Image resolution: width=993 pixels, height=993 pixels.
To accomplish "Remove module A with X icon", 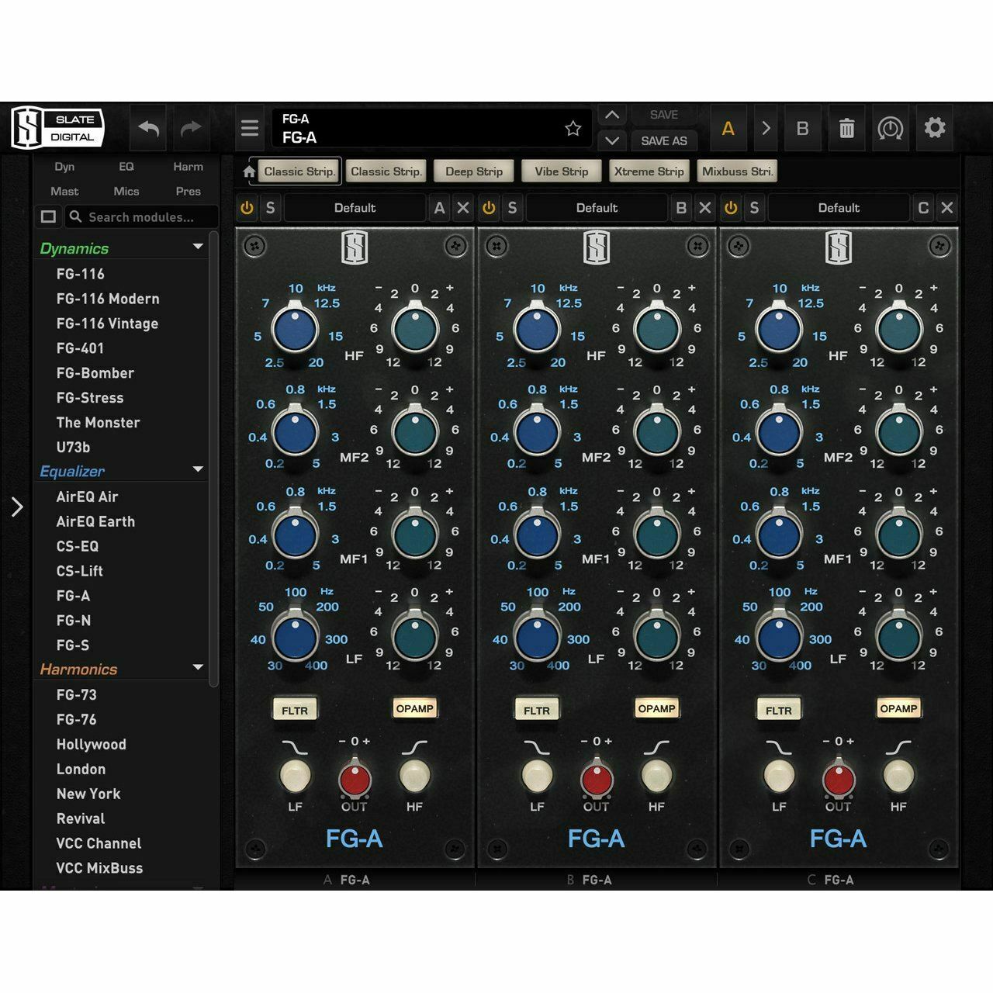I will pyautogui.click(x=463, y=208).
